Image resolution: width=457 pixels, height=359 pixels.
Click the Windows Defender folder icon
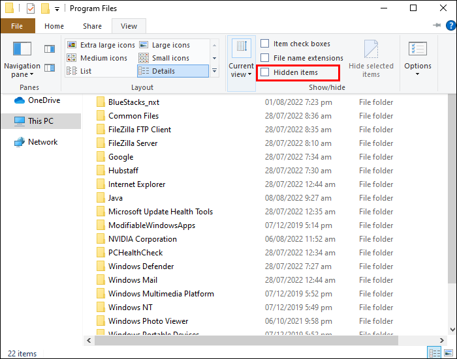tap(101, 266)
